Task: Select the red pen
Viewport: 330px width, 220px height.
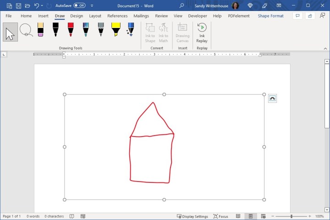Action: [x=71, y=30]
